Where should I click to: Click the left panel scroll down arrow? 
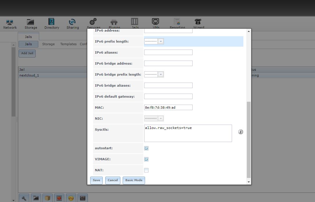(x=13, y=200)
